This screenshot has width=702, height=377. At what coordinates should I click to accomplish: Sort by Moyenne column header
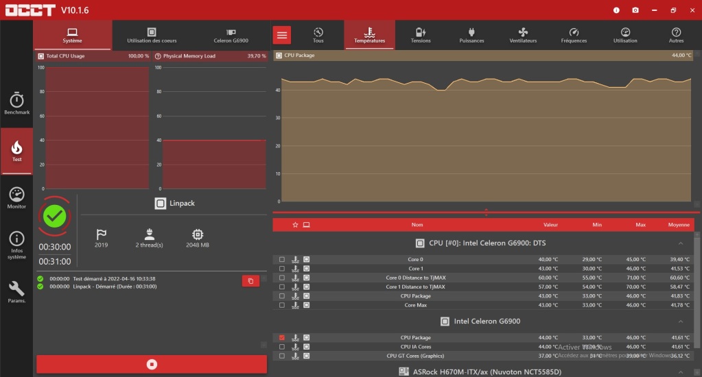[679, 225]
